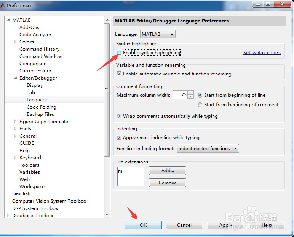Open Tab under Editor/Debugger
Screen dimensions: 294x237
[31, 93]
